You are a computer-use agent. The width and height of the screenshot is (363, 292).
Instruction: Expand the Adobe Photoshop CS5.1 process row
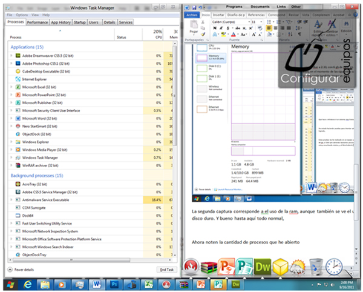(11, 63)
